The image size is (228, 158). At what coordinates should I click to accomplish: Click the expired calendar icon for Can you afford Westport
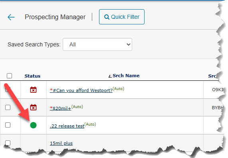33,90
